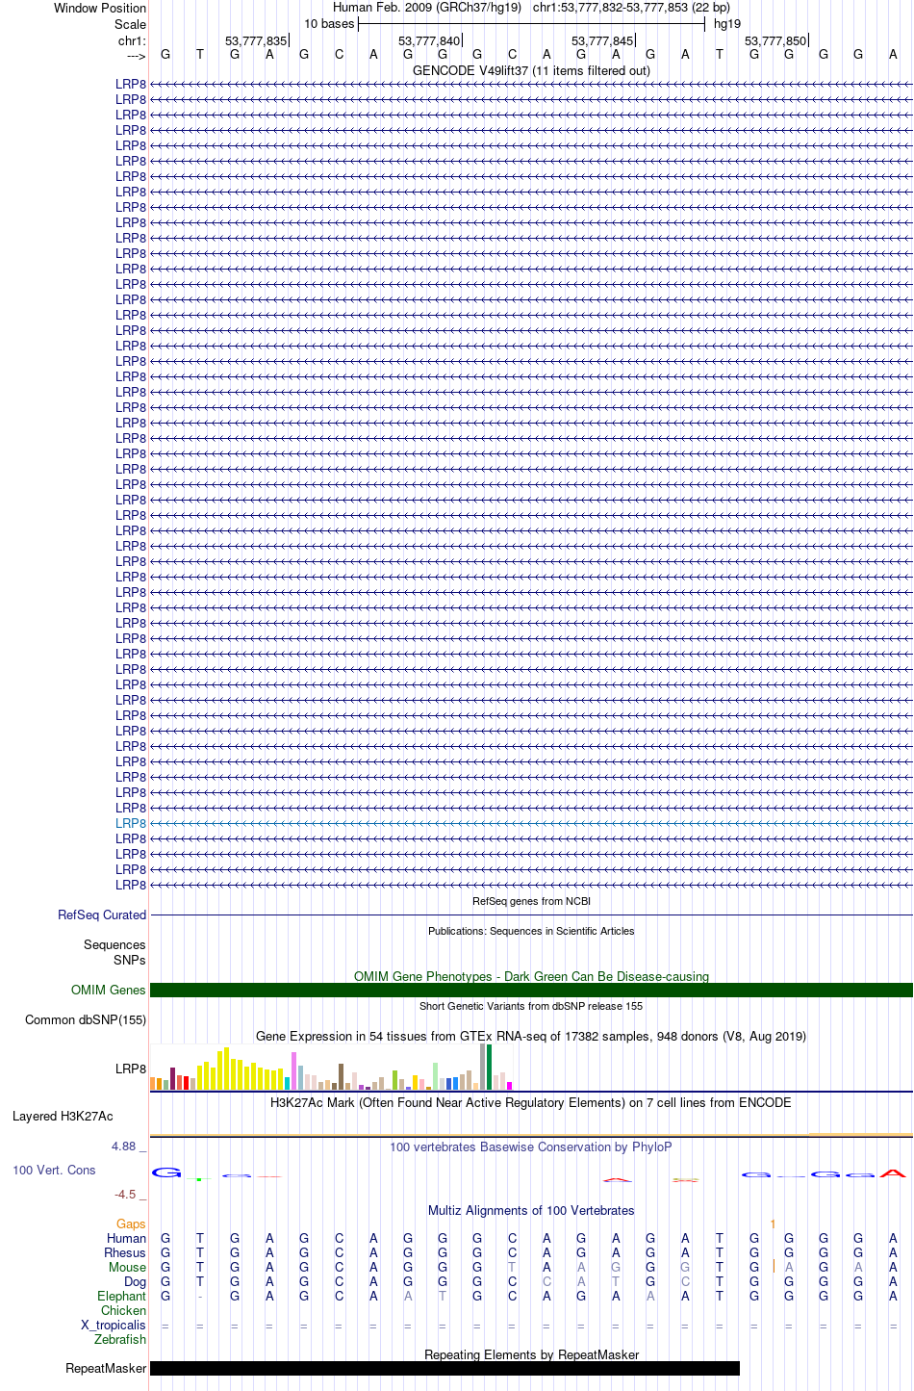Select the Human alignment row label

127,1238
